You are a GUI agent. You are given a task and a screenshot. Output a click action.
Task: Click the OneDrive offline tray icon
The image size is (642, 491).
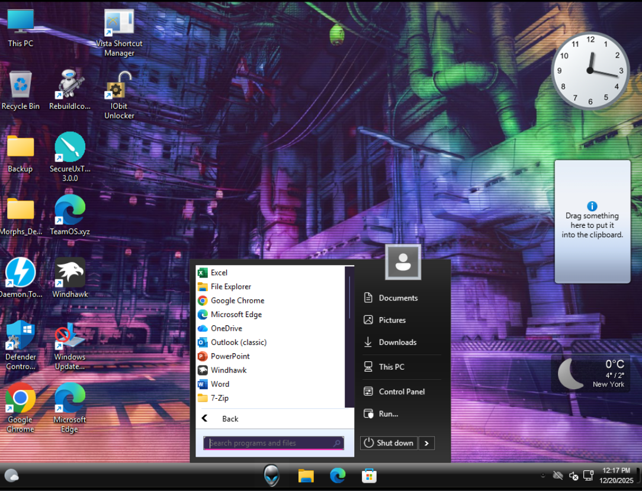[558, 476]
